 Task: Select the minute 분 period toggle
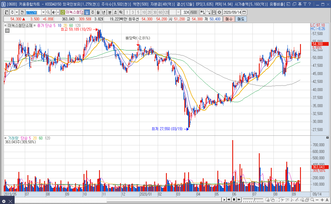tap(110, 13)
